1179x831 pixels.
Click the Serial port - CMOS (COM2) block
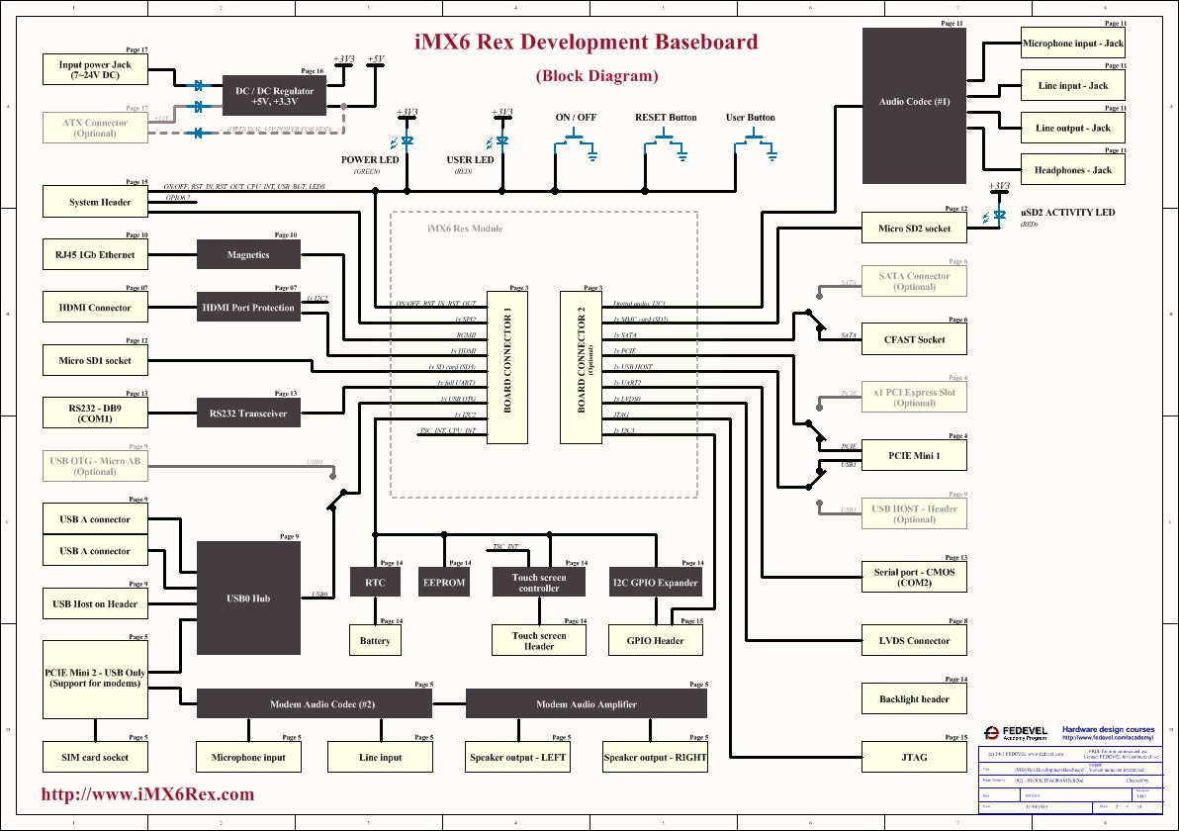914,578
